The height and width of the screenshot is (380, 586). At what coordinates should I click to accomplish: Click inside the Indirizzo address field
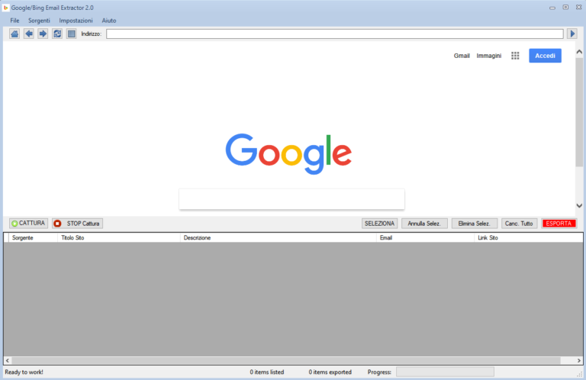pos(334,34)
